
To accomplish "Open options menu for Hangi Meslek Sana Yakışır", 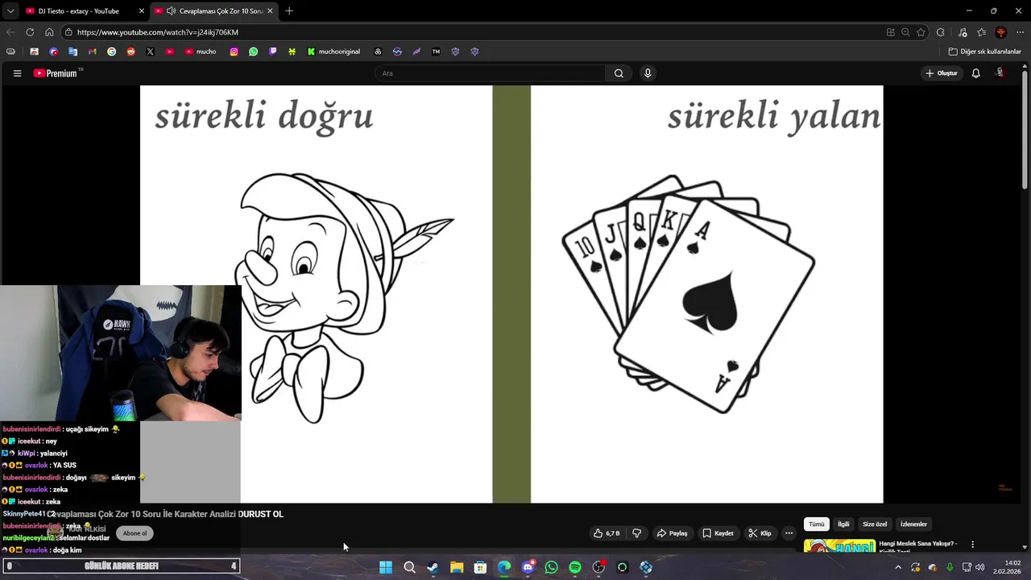I will (x=972, y=545).
